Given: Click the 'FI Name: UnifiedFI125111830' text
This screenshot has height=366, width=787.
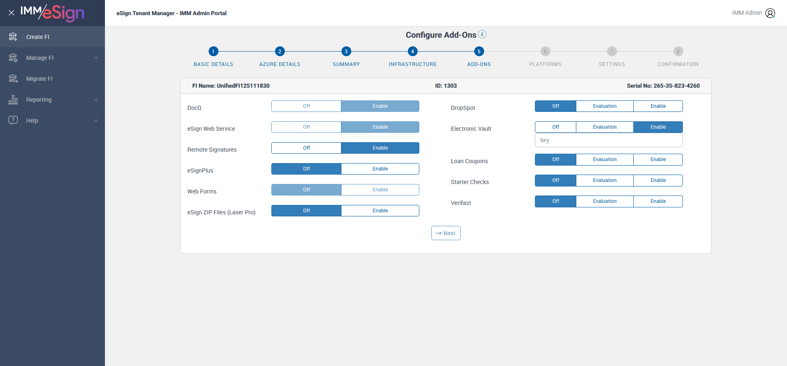Looking at the screenshot, I should click(231, 86).
